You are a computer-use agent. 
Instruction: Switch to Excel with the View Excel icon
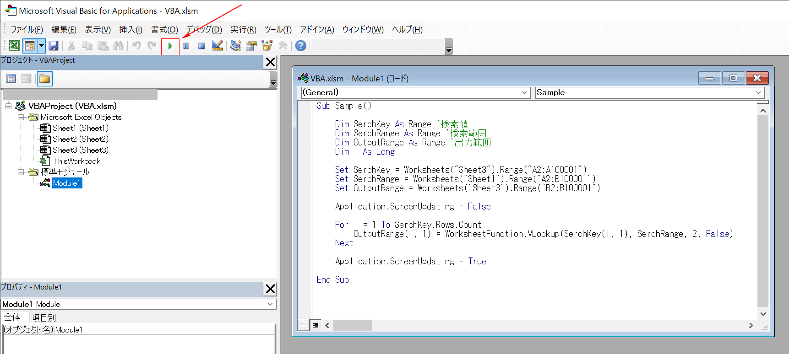tap(14, 46)
